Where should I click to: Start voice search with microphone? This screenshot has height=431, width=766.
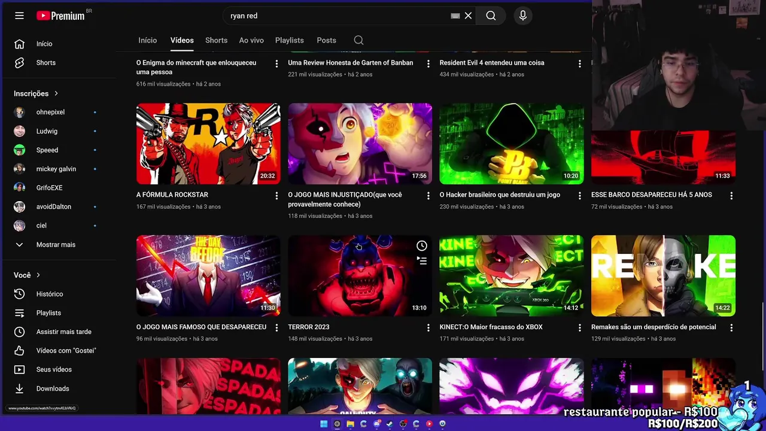[523, 16]
